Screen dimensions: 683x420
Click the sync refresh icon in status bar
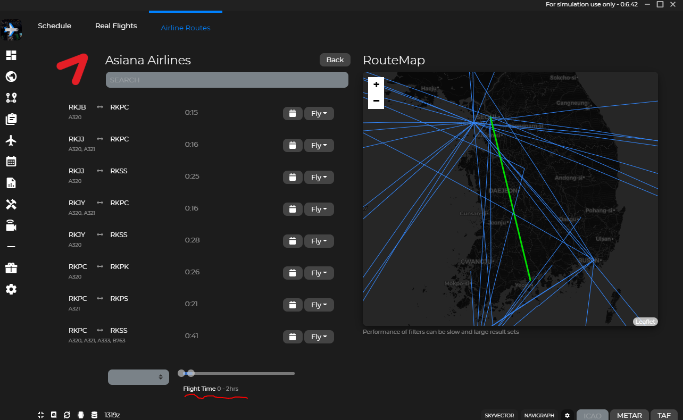[x=67, y=415]
